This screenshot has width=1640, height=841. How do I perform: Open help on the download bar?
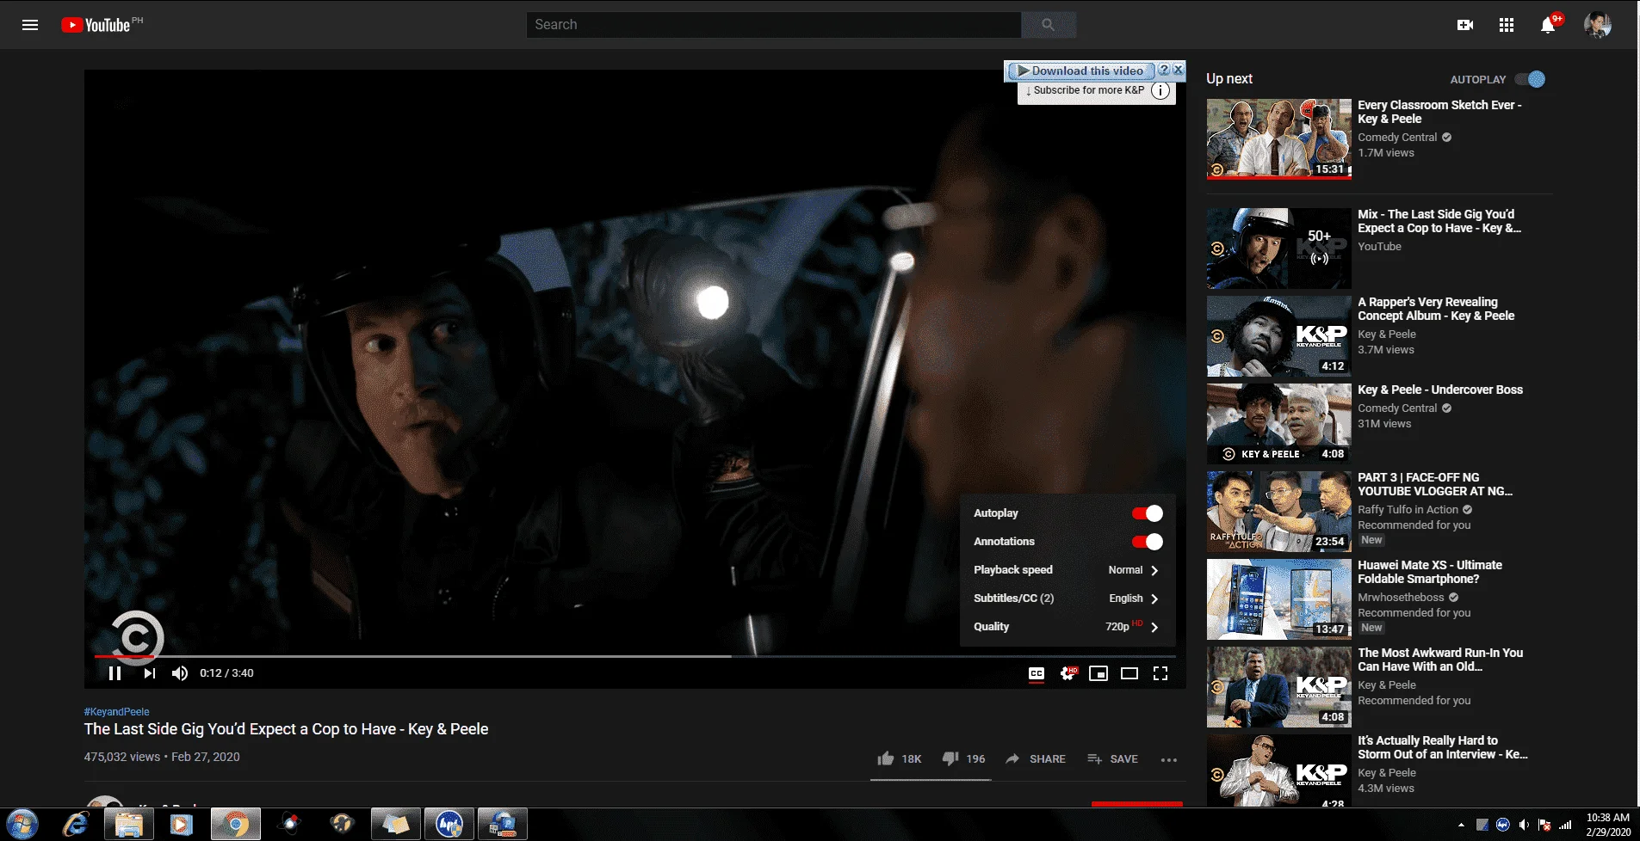(1164, 70)
